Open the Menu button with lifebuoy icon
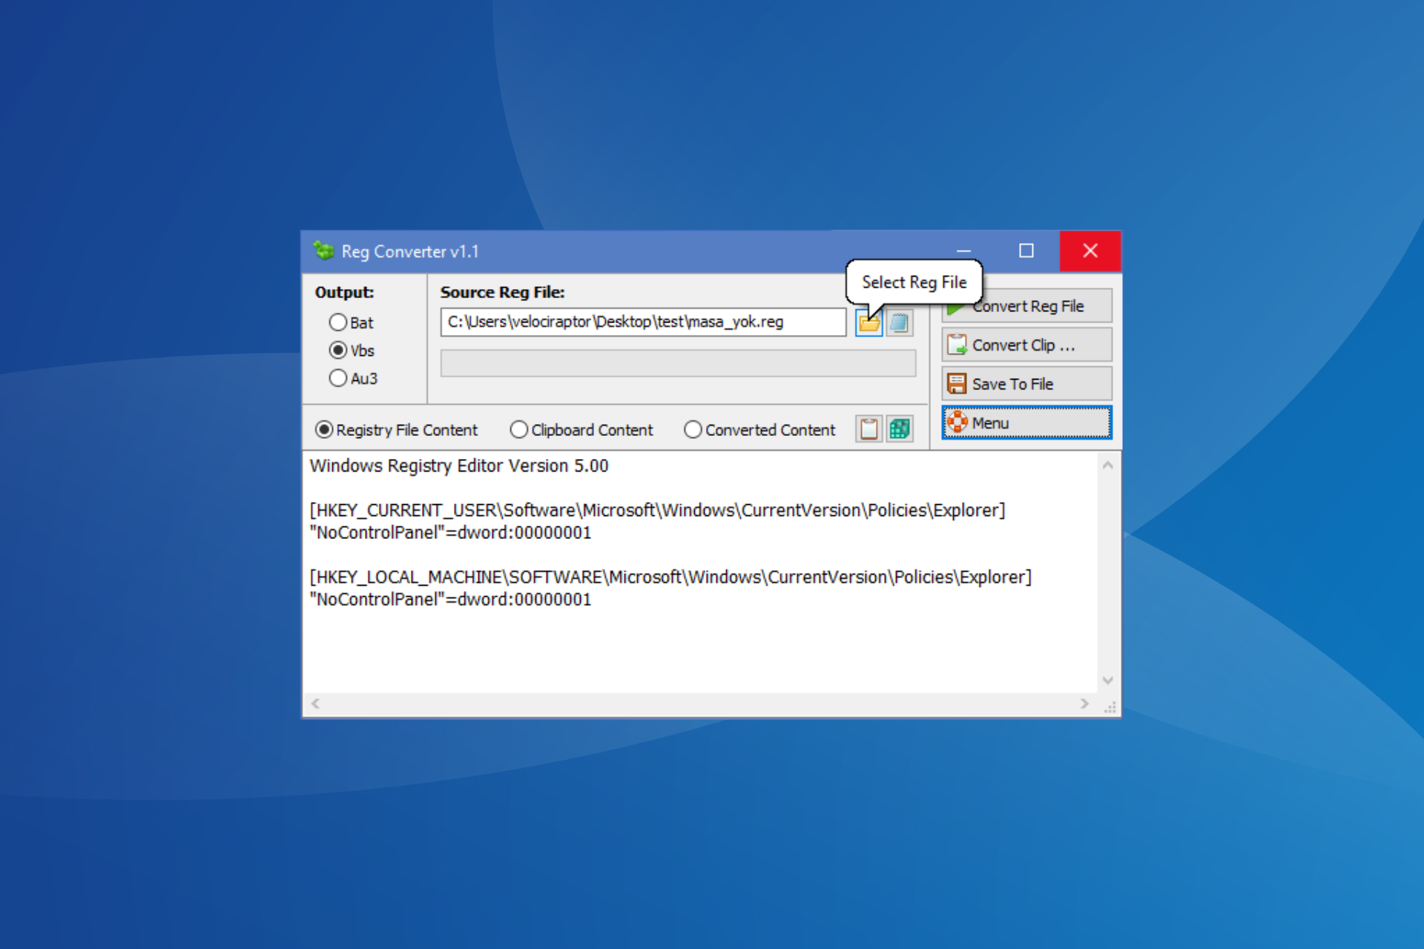The height and width of the screenshot is (949, 1424). [x=1026, y=423]
